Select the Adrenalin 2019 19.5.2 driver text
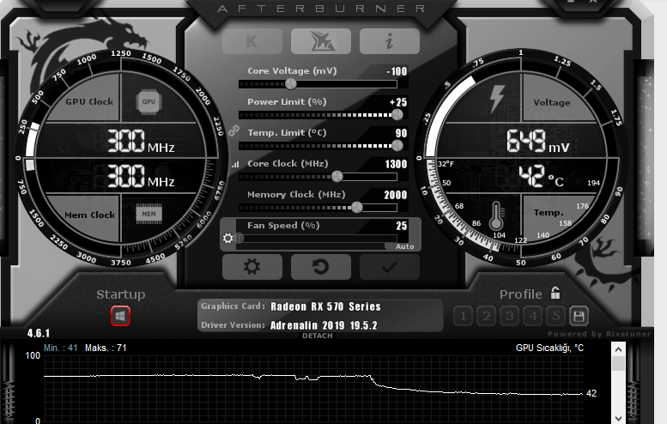This screenshot has height=424, width=667. (x=324, y=325)
